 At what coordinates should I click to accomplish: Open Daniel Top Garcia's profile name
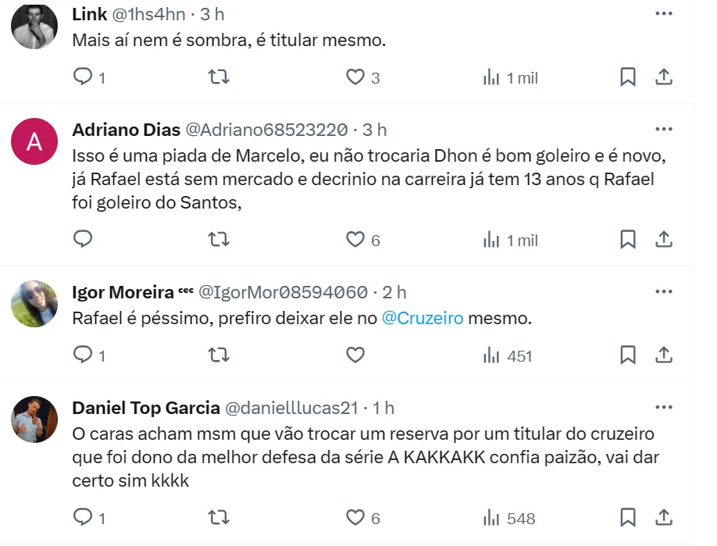[145, 408]
